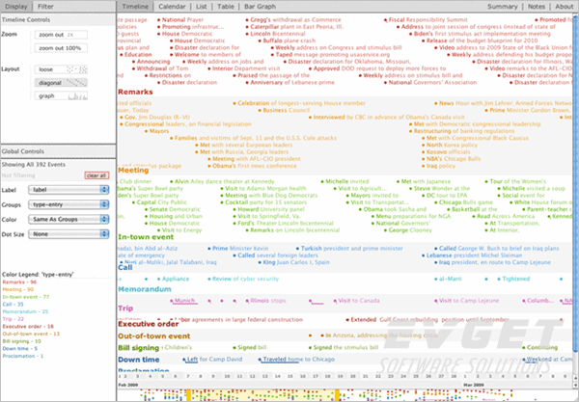Select the Fiscal Responsibility Summit event
579x402 pixels.
[x=426, y=19]
